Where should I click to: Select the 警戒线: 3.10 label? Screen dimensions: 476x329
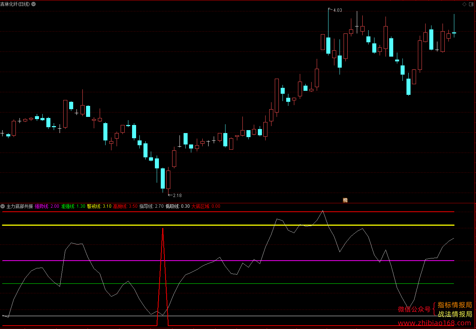pos(99,206)
